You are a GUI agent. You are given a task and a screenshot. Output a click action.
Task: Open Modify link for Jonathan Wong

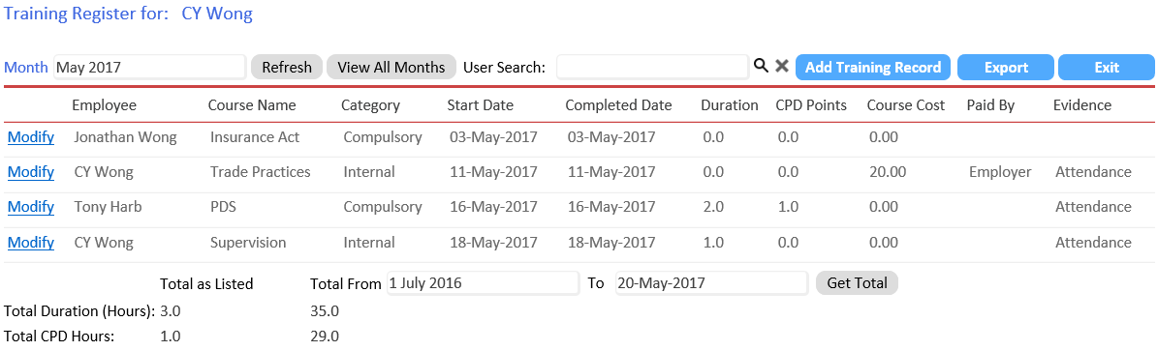click(31, 137)
